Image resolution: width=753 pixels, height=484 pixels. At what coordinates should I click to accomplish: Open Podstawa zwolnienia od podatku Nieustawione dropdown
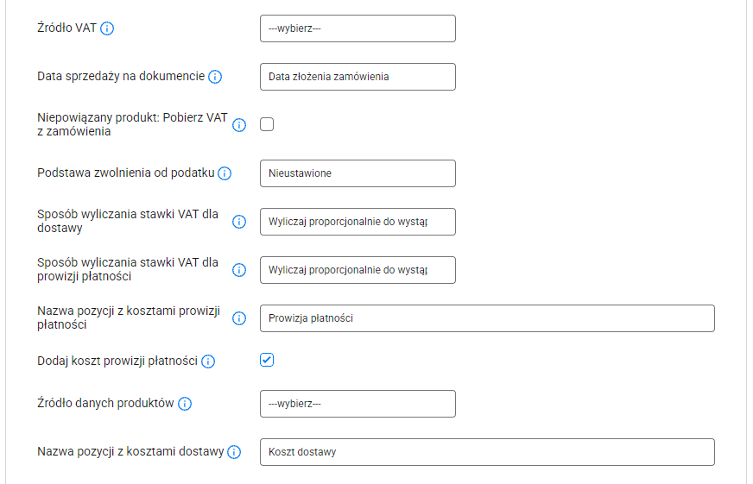pyautogui.click(x=358, y=173)
